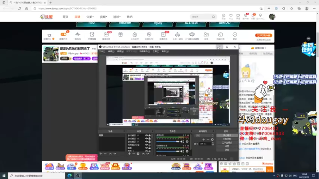Click the speed gauge icon in toolbar
319x179 pixels.
coord(221,34)
